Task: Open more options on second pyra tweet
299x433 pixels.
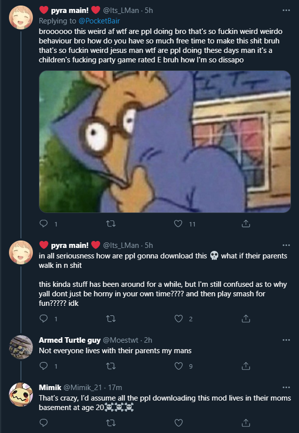Action: tap(287, 245)
